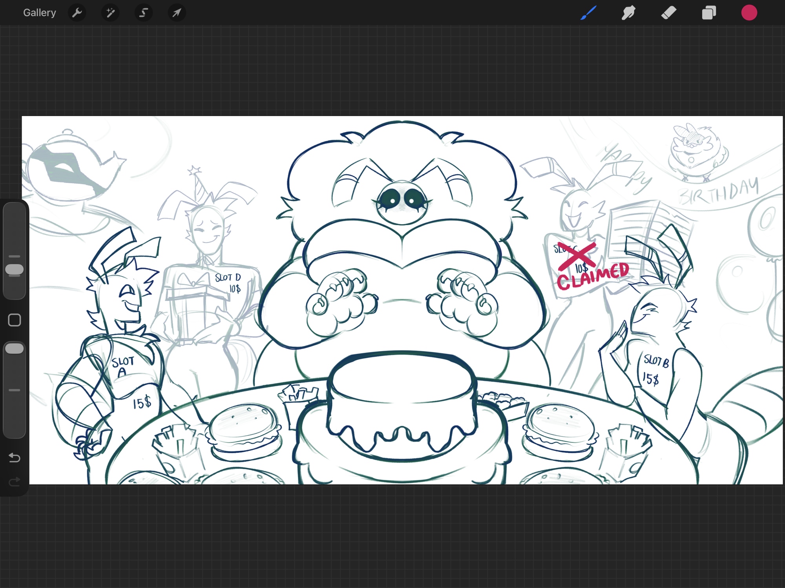Click the red CLAIMED text on canvas
This screenshot has width=785, height=588.
593,277
